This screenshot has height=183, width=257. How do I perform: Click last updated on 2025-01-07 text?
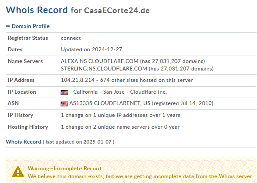point(79,142)
